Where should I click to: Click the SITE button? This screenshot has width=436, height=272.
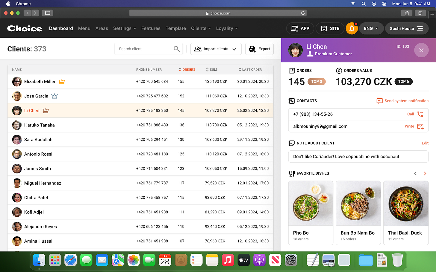(330, 28)
